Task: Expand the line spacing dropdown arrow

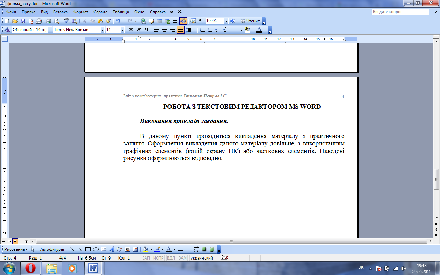Action: [194, 30]
